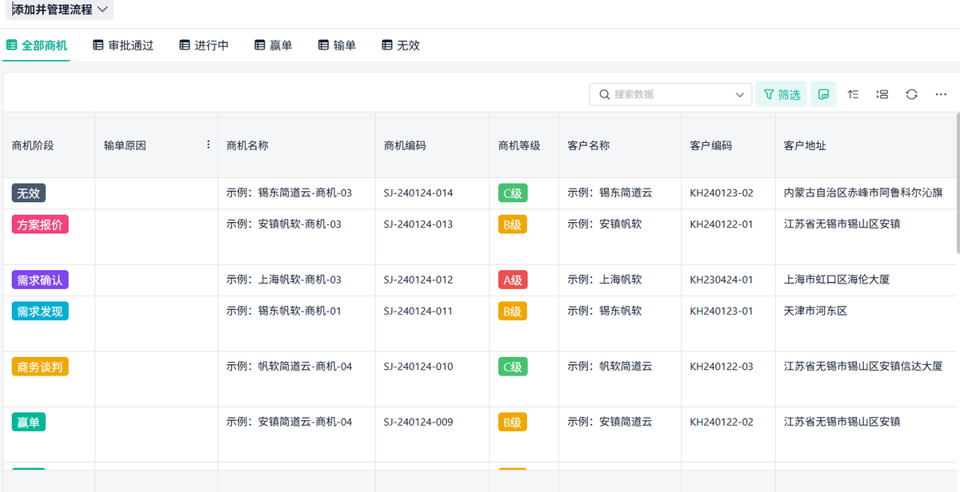The height and width of the screenshot is (492, 960).
Task: Click the pink 方案报价 stage tag
Action: tap(40, 224)
